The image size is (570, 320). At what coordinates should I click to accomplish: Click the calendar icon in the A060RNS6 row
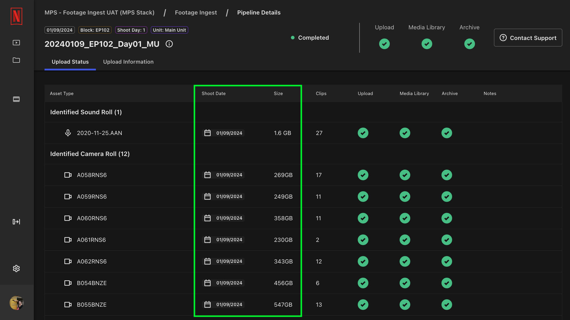(208, 218)
